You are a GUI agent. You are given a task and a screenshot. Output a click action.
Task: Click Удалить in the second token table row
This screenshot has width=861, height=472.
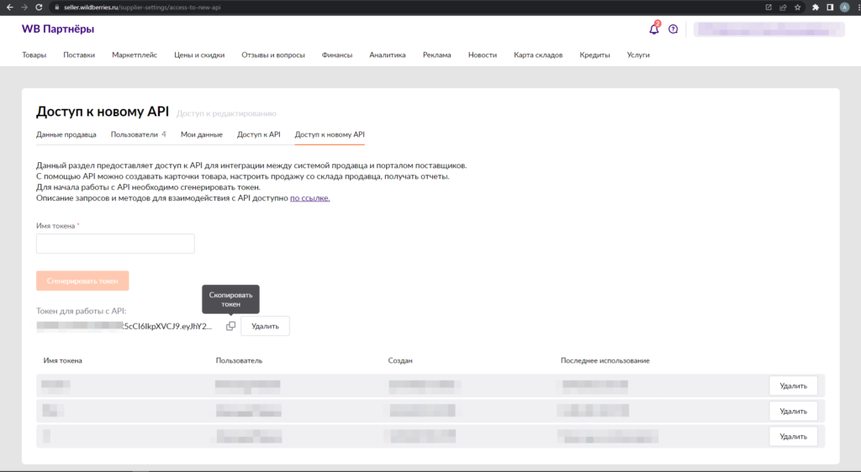794,412
